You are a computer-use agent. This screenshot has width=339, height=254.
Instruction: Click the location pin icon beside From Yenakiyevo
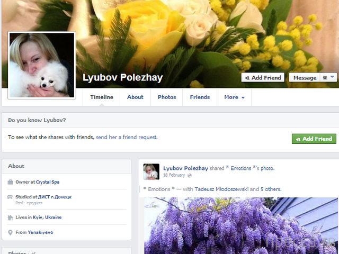point(11,232)
